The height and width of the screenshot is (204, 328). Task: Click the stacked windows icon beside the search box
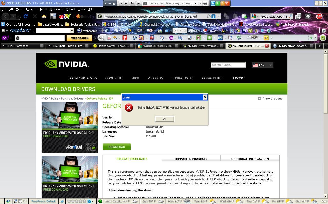[299, 16]
